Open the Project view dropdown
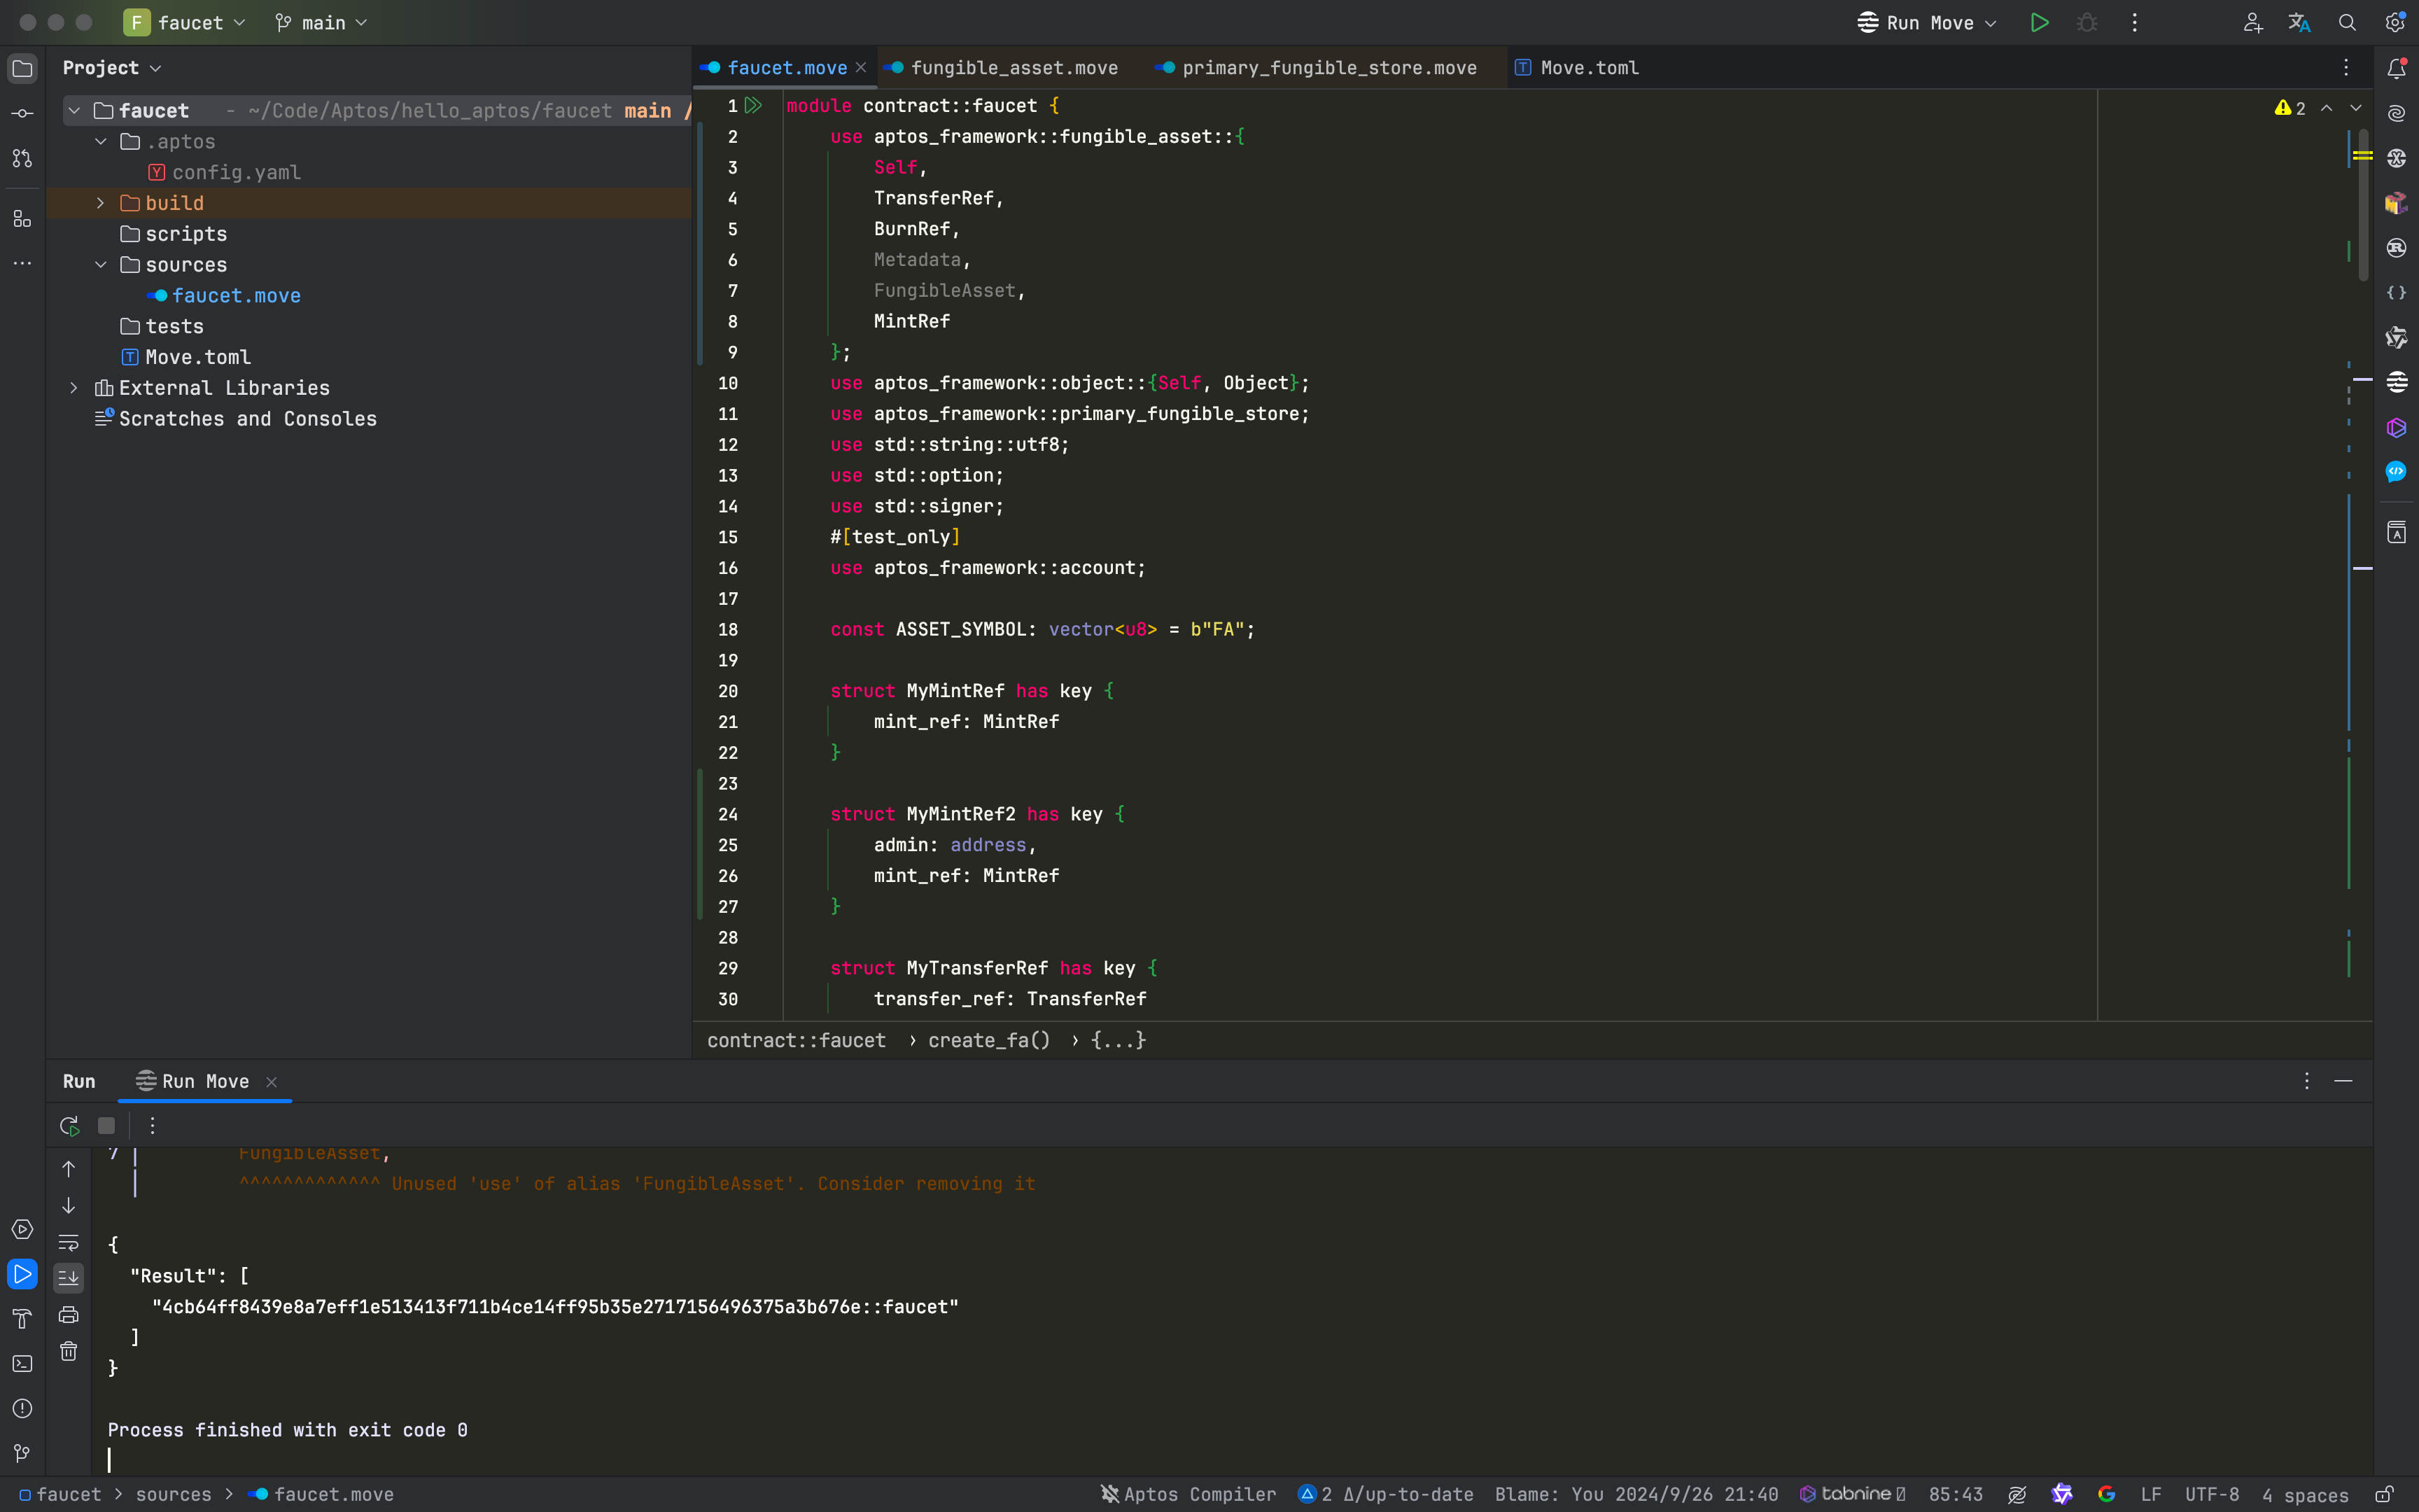 coord(112,68)
